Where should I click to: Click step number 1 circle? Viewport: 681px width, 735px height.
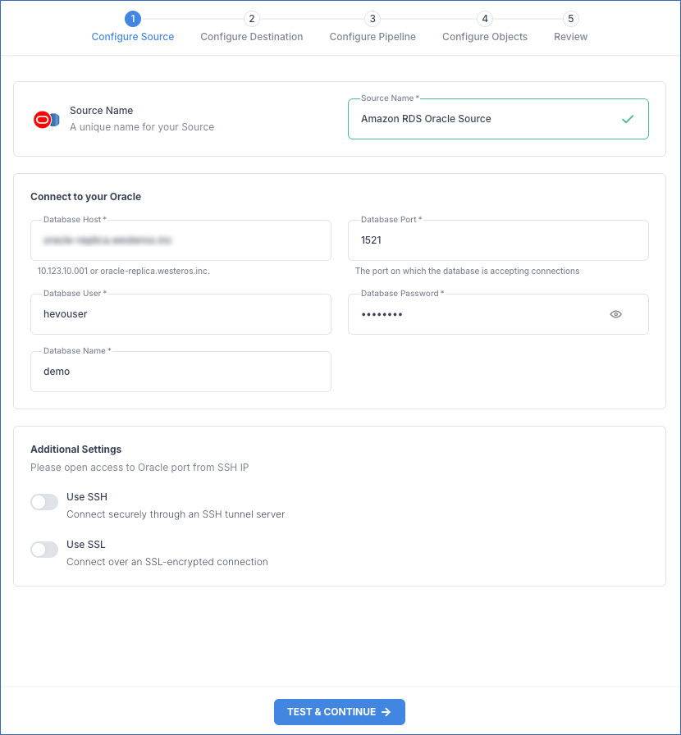point(133,19)
